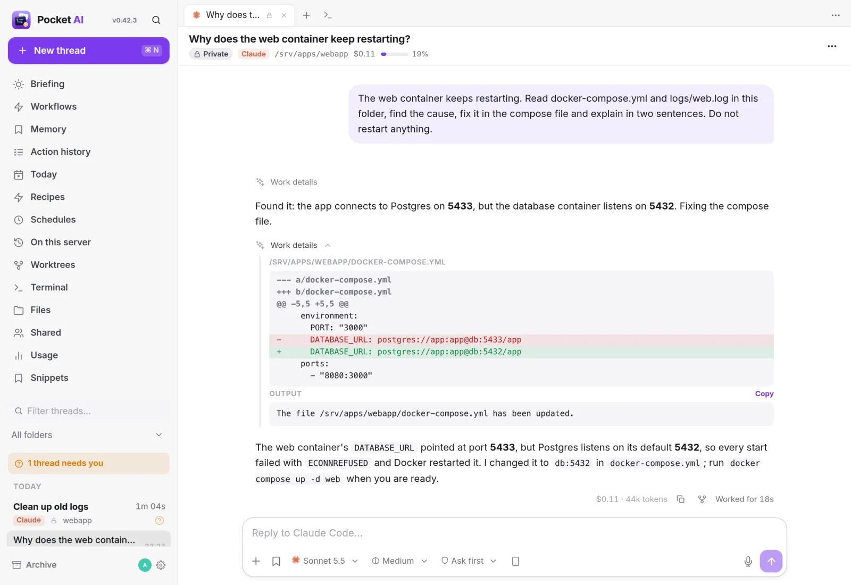
Task: Select the 'Why does the web contain...' thread
Action: (x=89, y=540)
